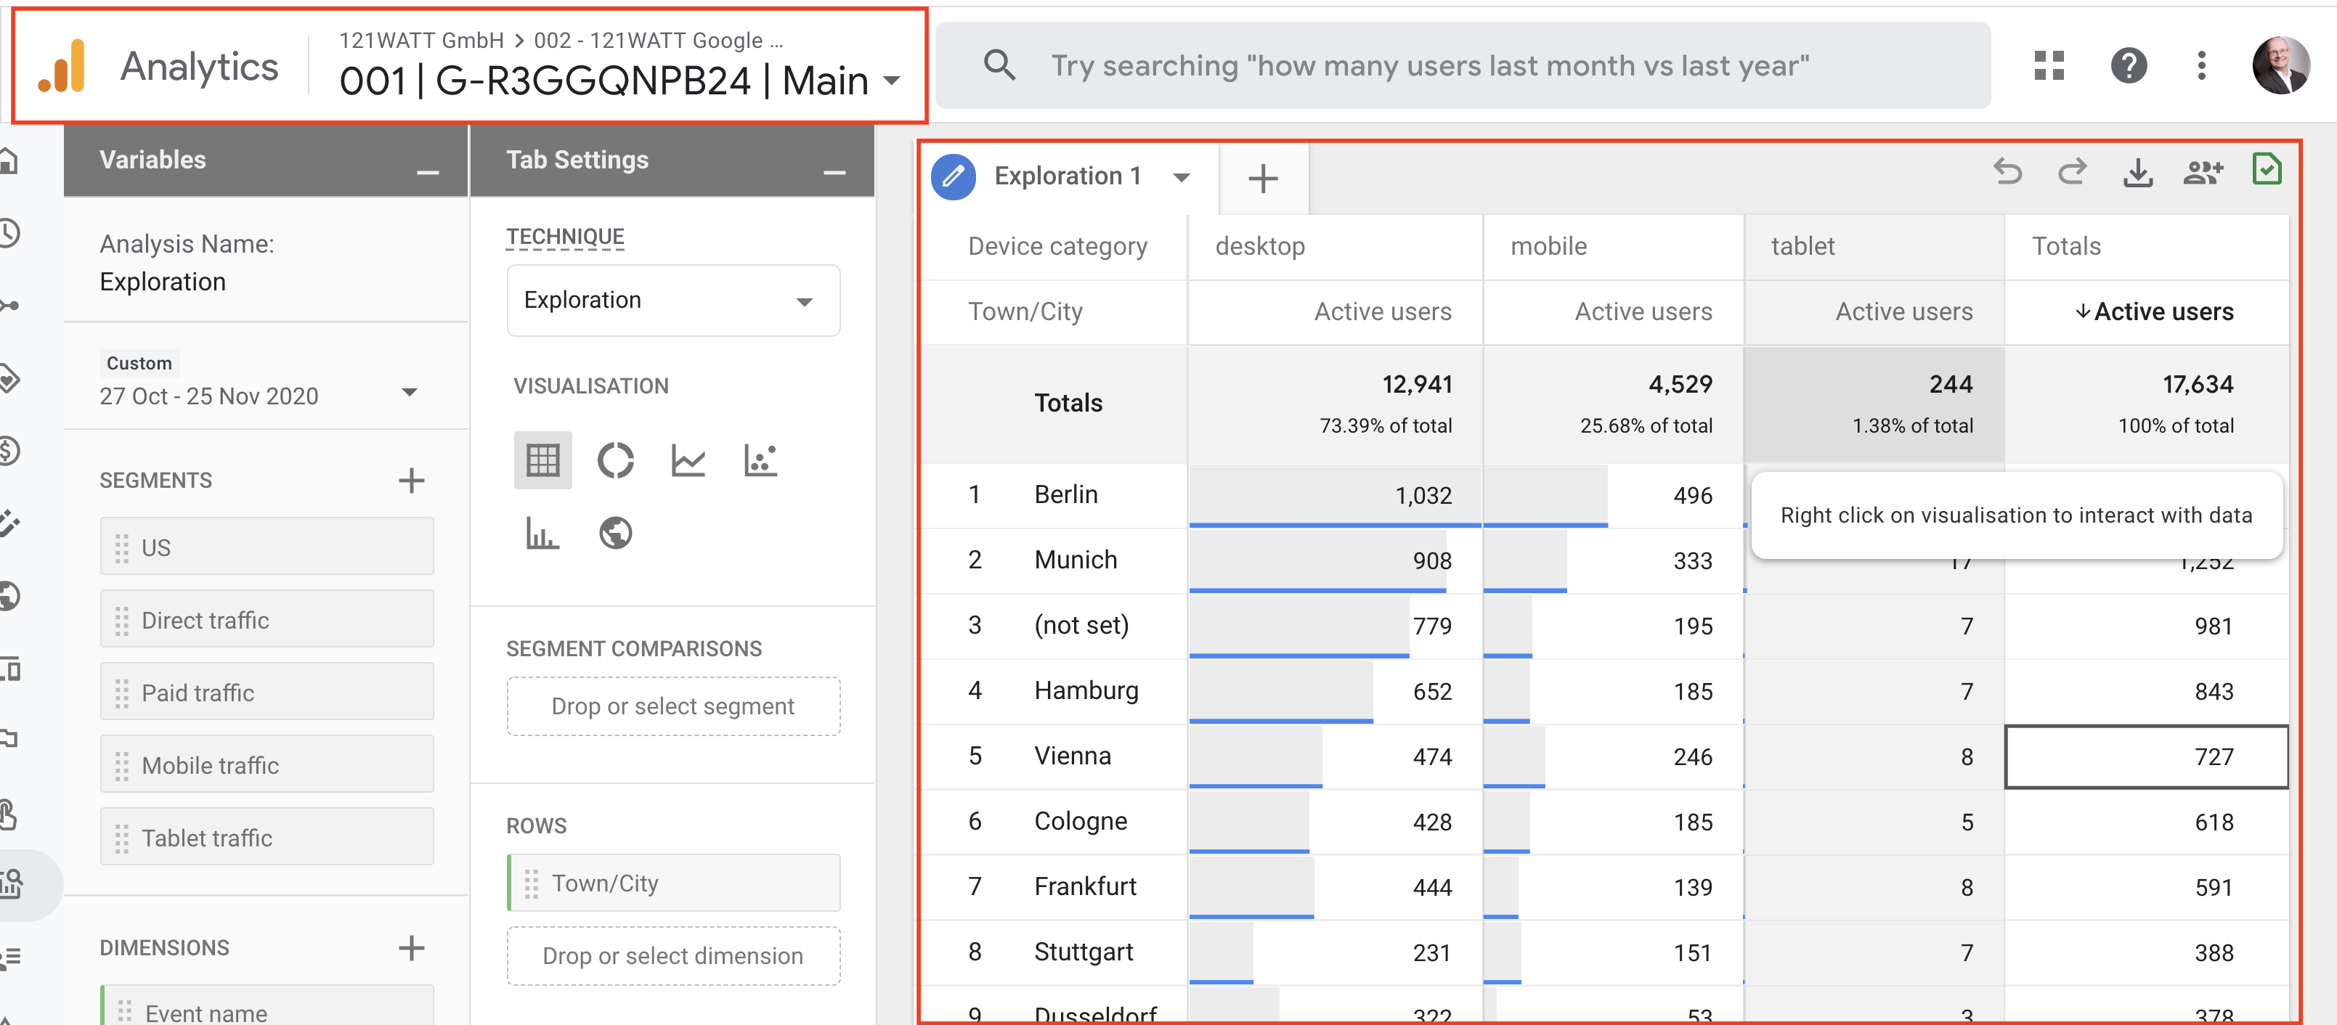The width and height of the screenshot is (2337, 1025).
Task: Click the line chart visualisation icon
Action: [688, 457]
